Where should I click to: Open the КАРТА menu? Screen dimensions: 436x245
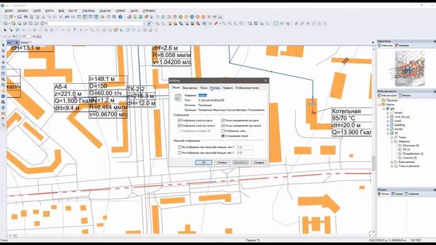[x=50, y=11]
